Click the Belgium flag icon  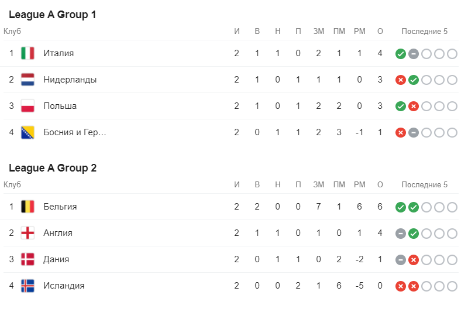coord(27,207)
